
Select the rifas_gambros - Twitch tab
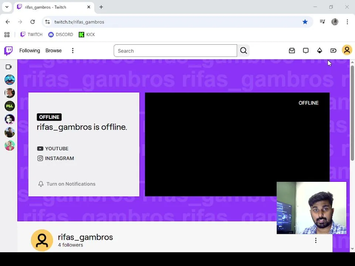(x=54, y=7)
